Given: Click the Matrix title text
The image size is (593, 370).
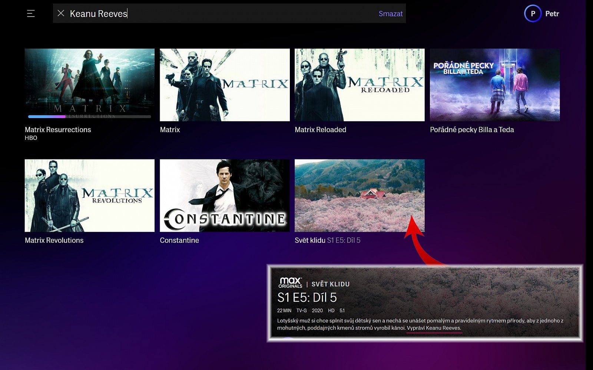Looking at the screenshot, I should coord(170,129).
